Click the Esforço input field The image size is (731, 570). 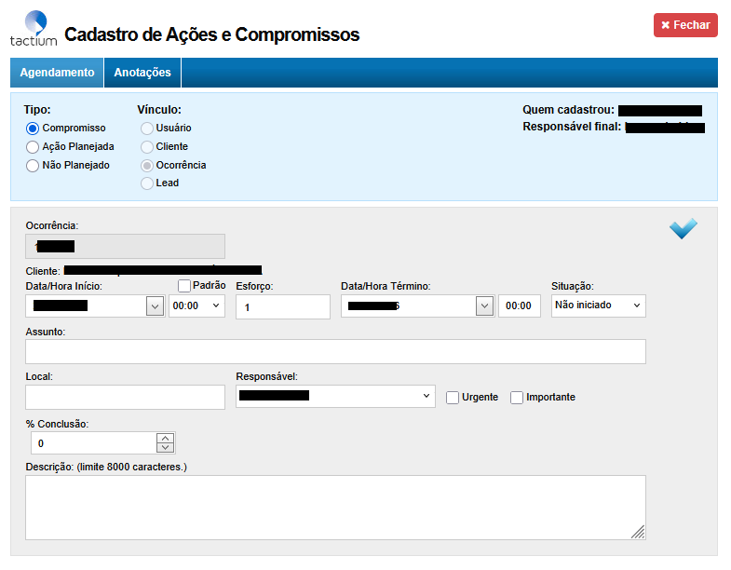[283, 307]
